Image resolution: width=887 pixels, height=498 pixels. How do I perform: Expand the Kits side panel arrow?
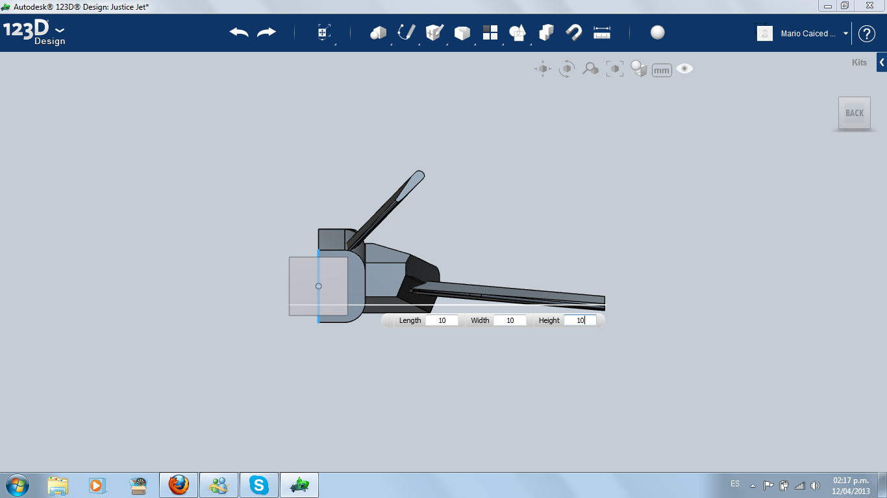click(x=882, y=62)
